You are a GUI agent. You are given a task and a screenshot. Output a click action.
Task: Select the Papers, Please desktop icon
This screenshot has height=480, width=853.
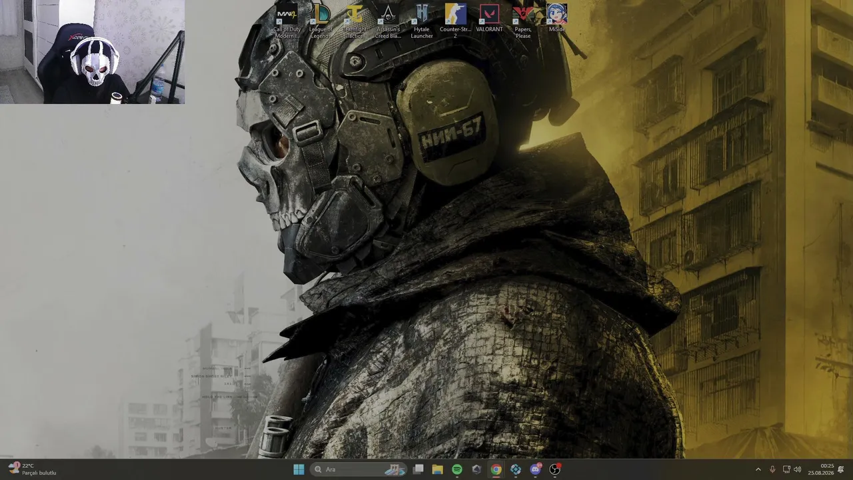click(x=523, y=21)
